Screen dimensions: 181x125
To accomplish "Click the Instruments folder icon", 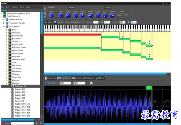I will [7, 27].
